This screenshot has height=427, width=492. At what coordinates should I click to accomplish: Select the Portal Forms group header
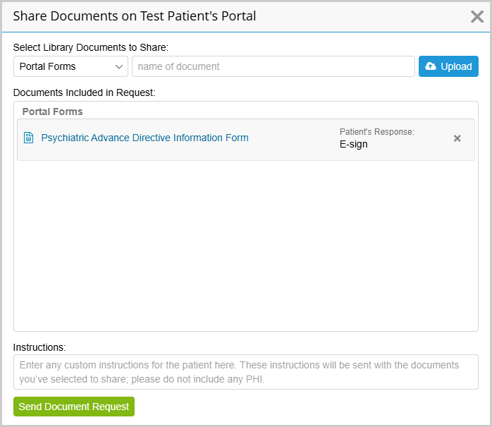tap(52, 112)
